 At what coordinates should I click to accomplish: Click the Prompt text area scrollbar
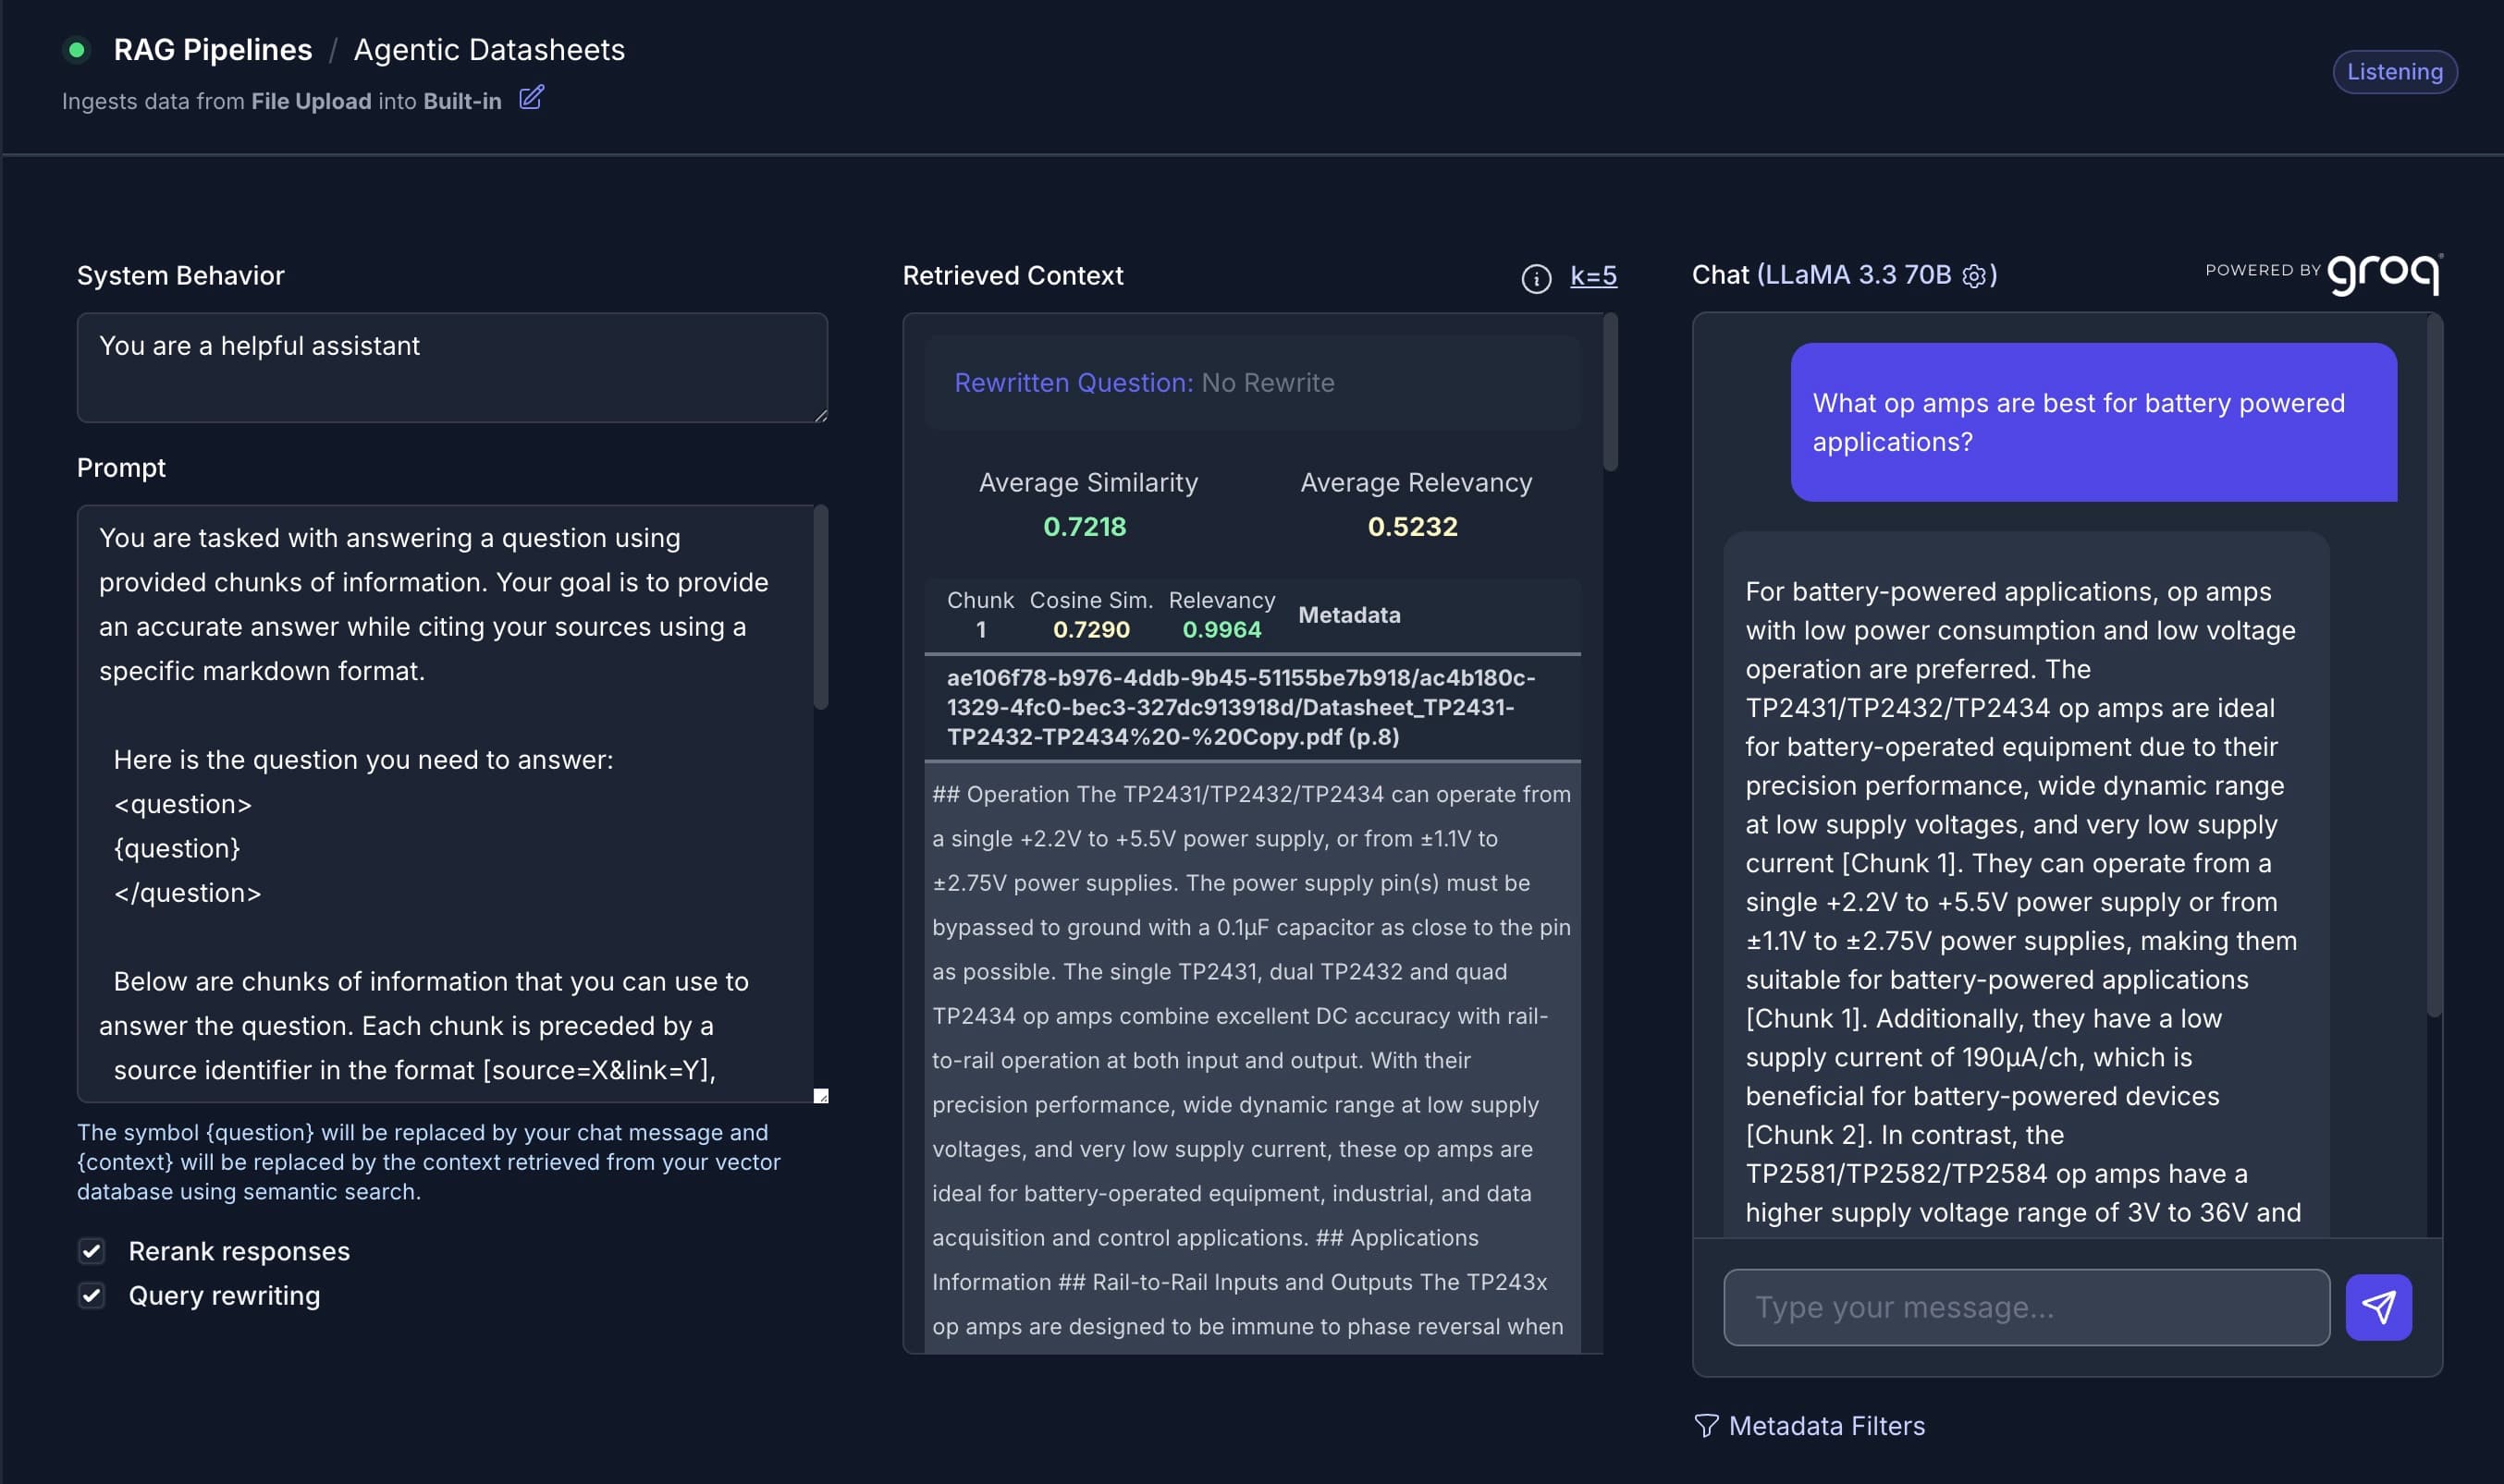(x=820, y=607)
